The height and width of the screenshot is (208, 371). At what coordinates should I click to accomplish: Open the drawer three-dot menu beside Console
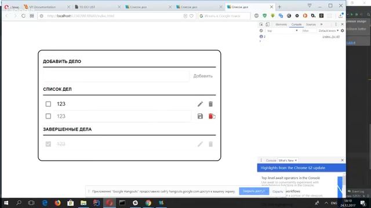click(x=261, y=161)
